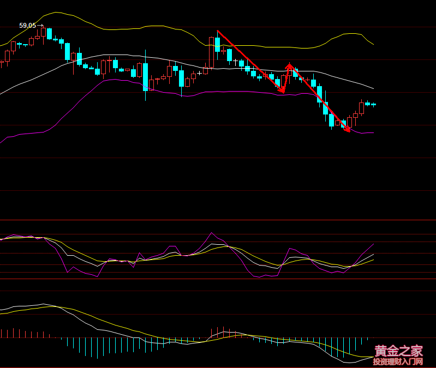Click the right end of the magenta indicator line
Viewport: 436px width, 368px height.
pyautogui.click(x=374, y=244)
